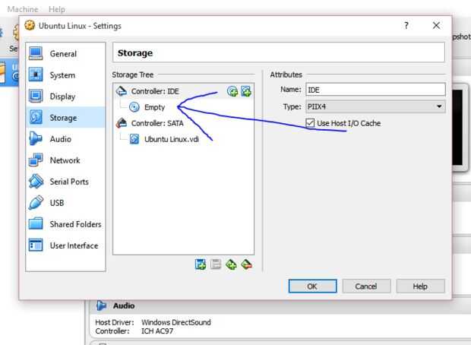Open USB settings category
Screen dimensions: 471x345
tap(65, 203)
